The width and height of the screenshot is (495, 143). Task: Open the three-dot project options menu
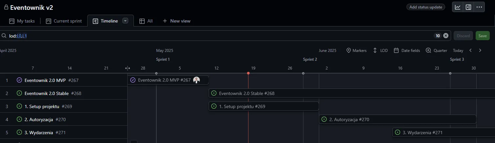tap(479, 7)
